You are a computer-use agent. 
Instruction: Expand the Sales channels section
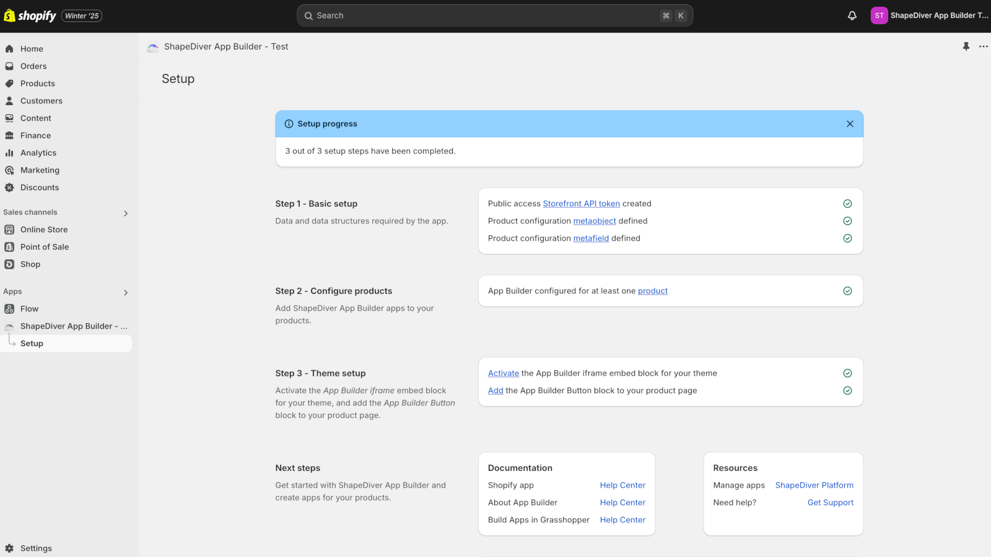coord(126,214)
